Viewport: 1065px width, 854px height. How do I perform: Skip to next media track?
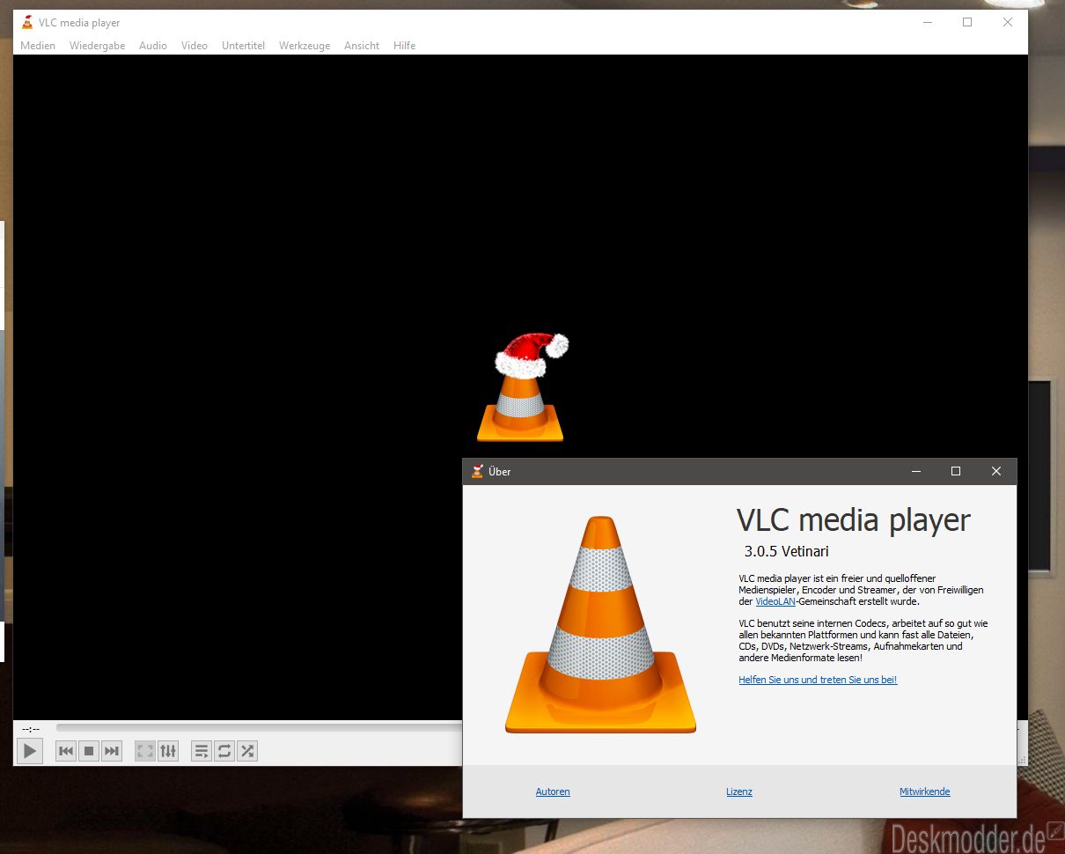[112, 751]
